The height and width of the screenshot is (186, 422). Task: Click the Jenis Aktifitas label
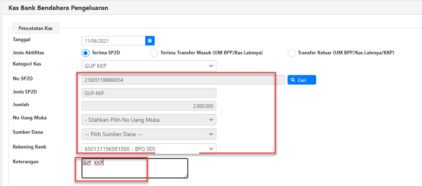pyautogui.click(x=29, y=53)
